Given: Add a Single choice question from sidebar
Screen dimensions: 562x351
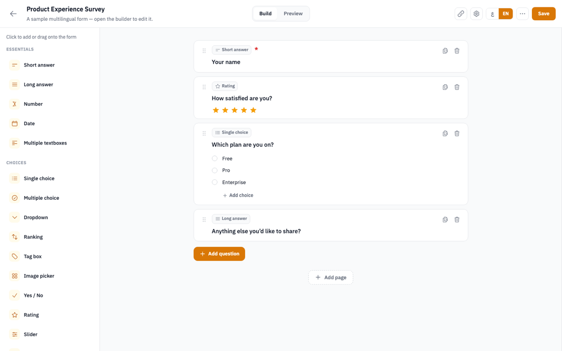Looking at the screenshot, I should point(49,178).
